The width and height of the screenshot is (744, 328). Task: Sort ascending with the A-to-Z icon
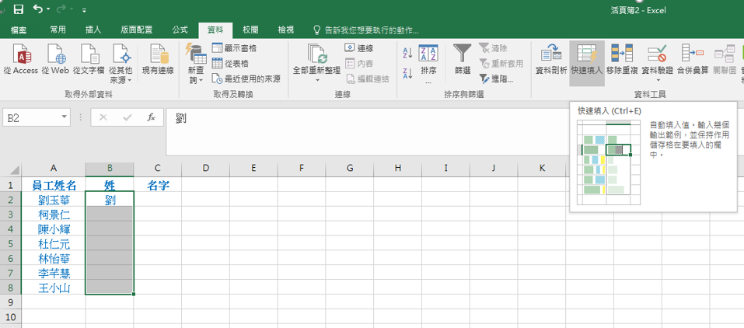click(407, 53)
